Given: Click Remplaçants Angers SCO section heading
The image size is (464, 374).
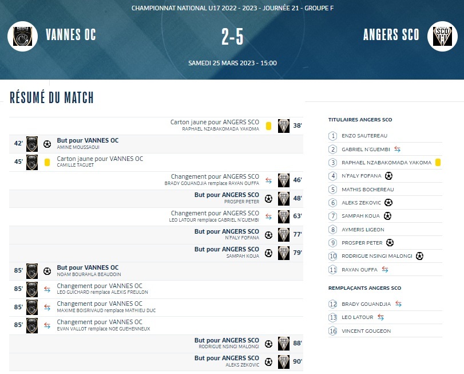Looking at the screenshot, I should [x=364, y=288].
